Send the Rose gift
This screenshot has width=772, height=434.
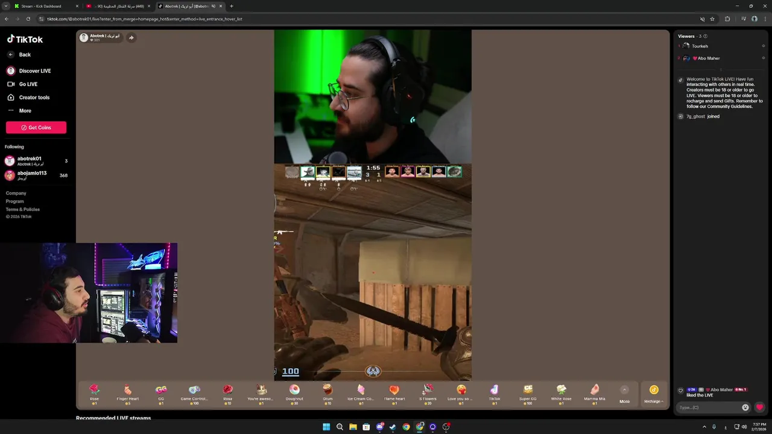click(94, 394)
